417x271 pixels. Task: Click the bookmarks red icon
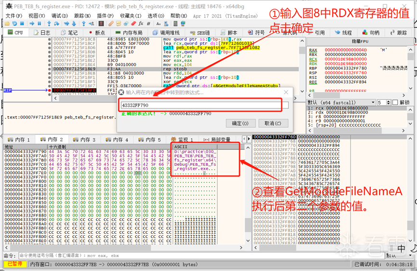[x=133, y=24]
